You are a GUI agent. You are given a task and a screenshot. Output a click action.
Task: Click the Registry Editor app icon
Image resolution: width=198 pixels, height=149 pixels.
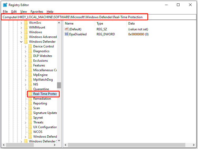(5, 5)
